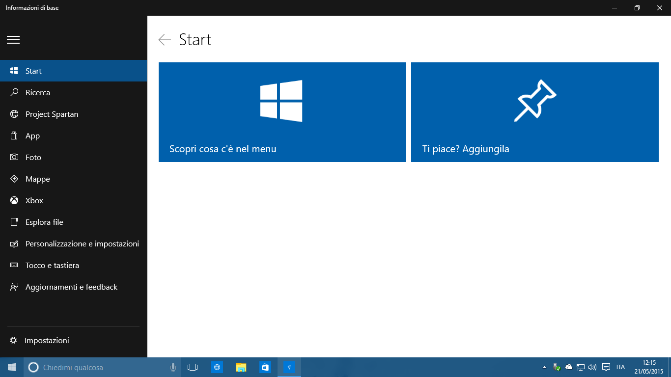Open the Foto section

tap(74, 157)
